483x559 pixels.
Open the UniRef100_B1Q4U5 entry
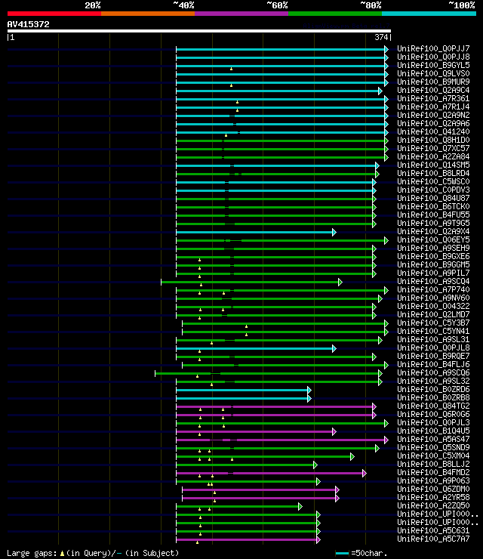click(x=433, y=431)
